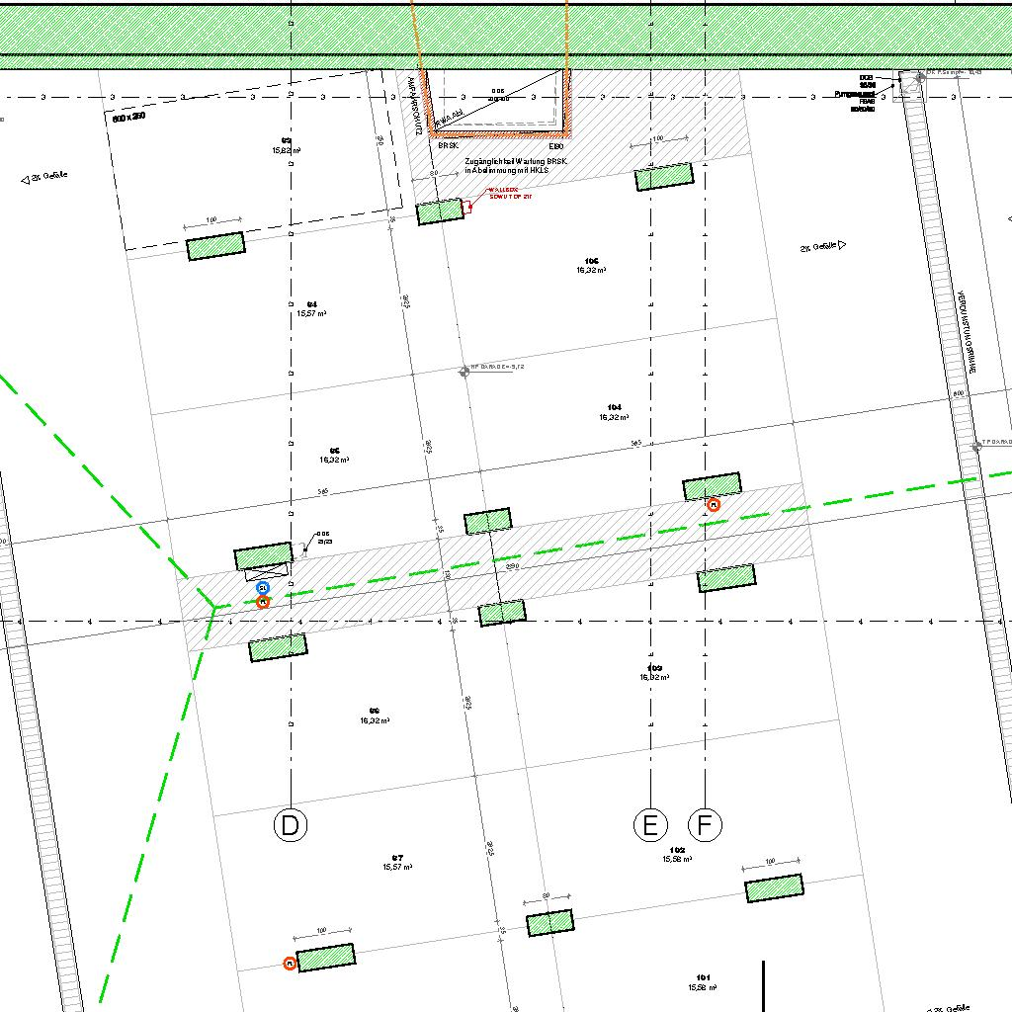The image size is (1012, 1012).
Task: Click the green column below the WALLBOX label
Action: point(440,211)
